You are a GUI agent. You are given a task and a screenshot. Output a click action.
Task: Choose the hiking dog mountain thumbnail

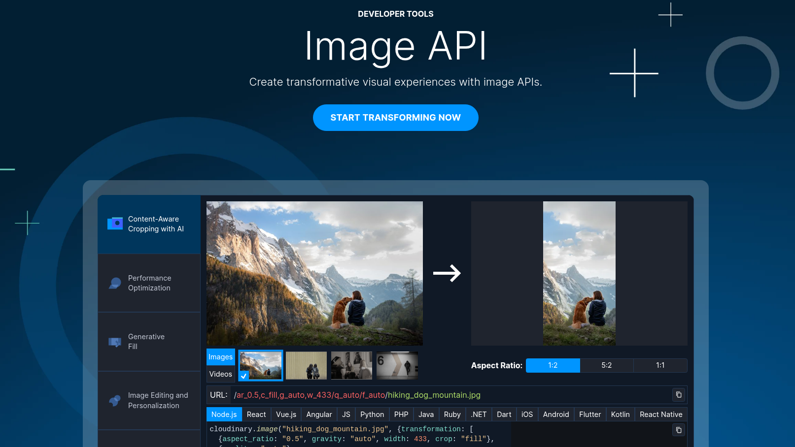click(x=261, y=365)
